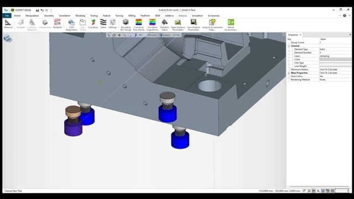
Task: Click the ESPRIT EDGE logo icon
Action: [x=13, y=10]
